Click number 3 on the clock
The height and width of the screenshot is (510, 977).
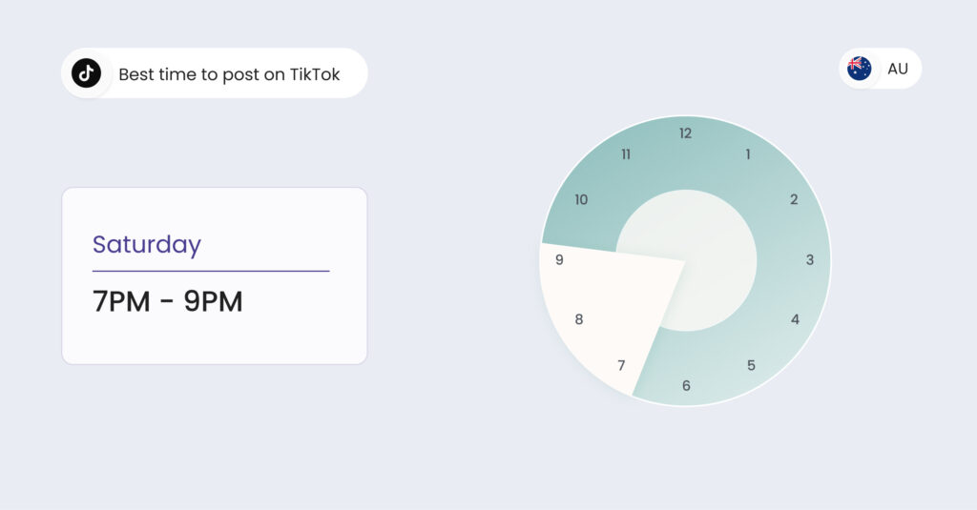coord(810,259)
